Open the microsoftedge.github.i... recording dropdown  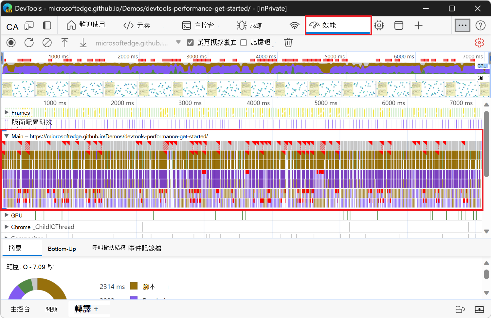pyautogui.click(x=138, y=43)
